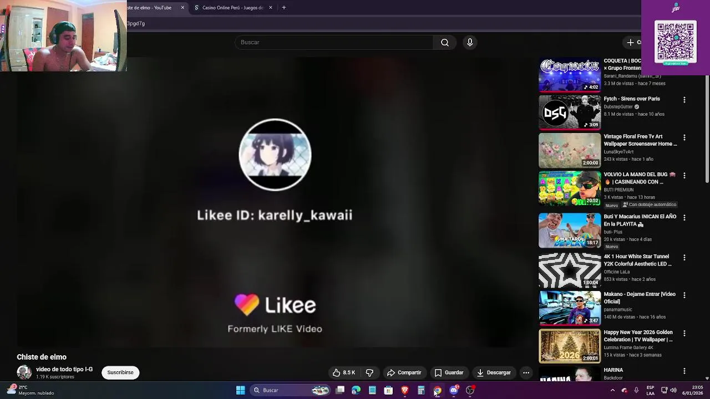Close the Casino Online Perú tab

(271, 8)
